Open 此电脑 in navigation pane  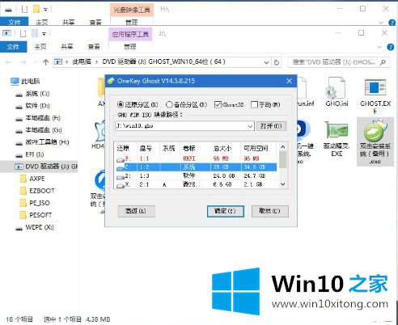pyautogui.click(x=25, y=81)
